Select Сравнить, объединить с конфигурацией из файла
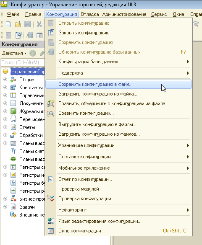 (118, 103)
